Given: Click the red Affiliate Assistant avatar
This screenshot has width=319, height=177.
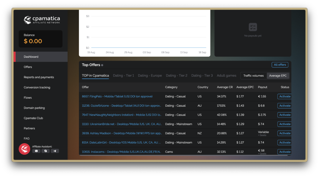Looking at the screenshot, I should click(x=24, y=149).
